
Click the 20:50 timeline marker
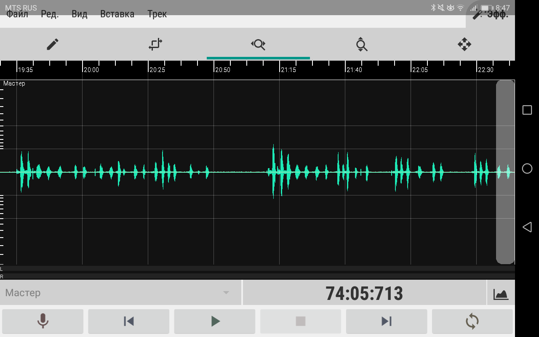tap(223, 70)
